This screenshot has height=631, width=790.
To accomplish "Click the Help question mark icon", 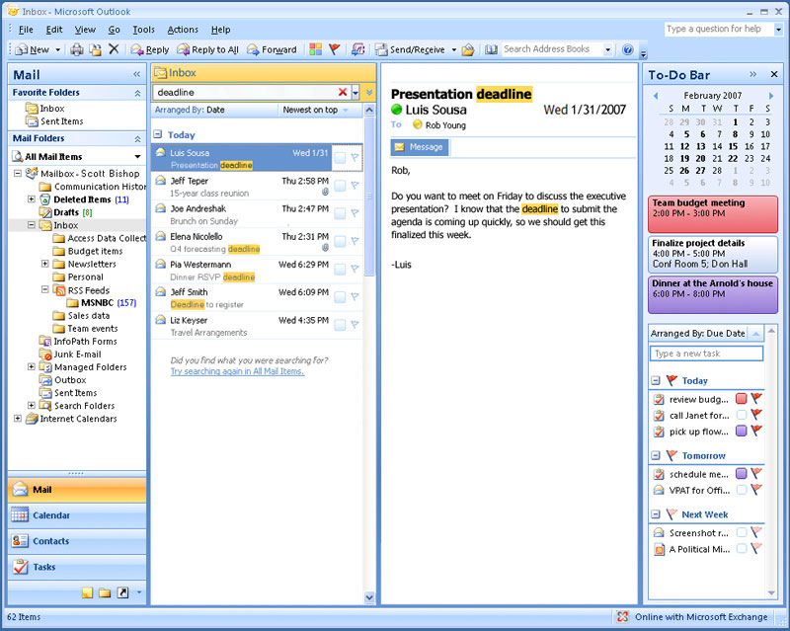I will coord(627,49).
